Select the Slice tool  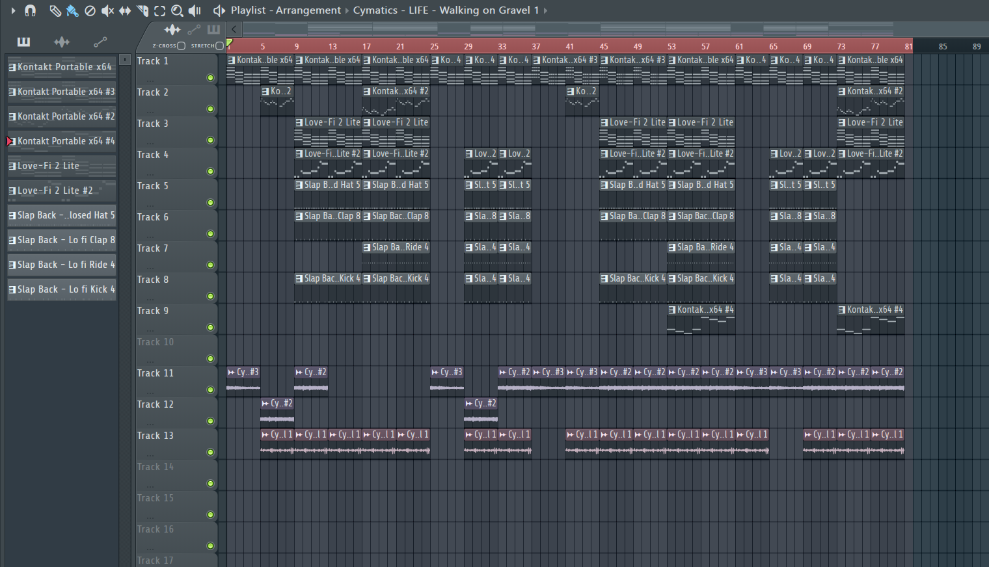click(x=142, y=10)
